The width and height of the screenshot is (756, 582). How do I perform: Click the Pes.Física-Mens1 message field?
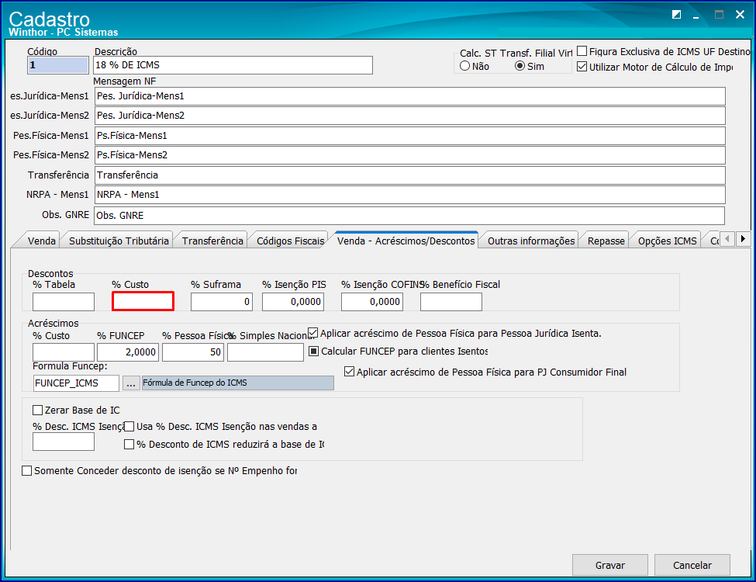coord(410,136)
